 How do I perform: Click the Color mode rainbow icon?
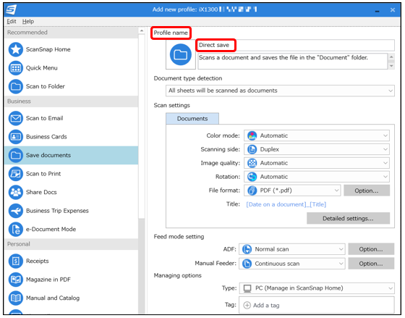pos(252,135)
